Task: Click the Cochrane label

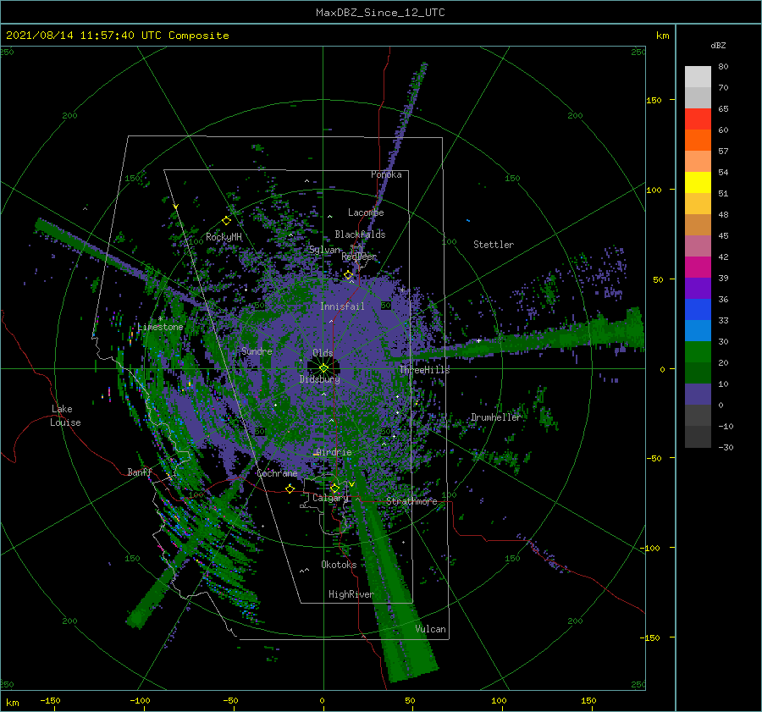Action: (x=277, y=473)
